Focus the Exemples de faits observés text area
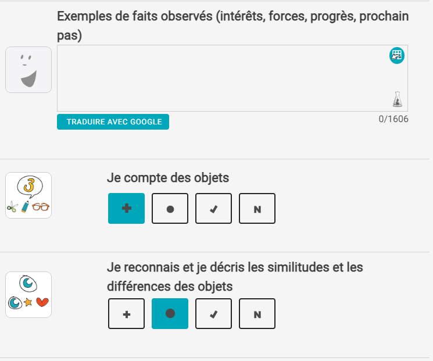The width and height of the screenshot is (433, 361). (232, 78)
